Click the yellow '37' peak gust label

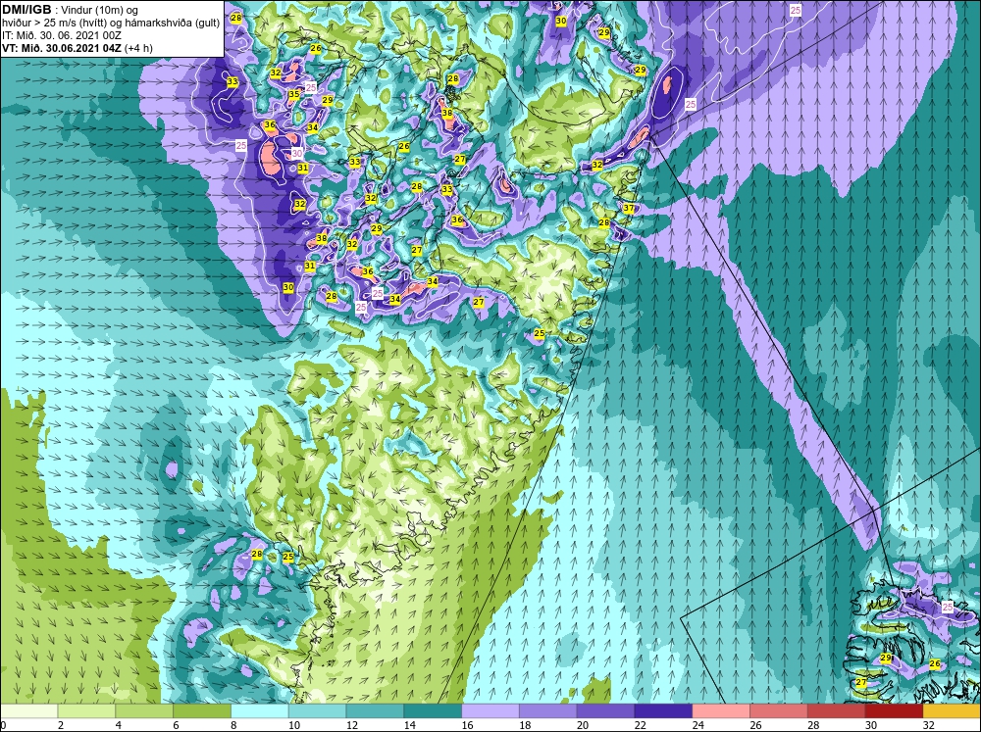click(629, 208)
